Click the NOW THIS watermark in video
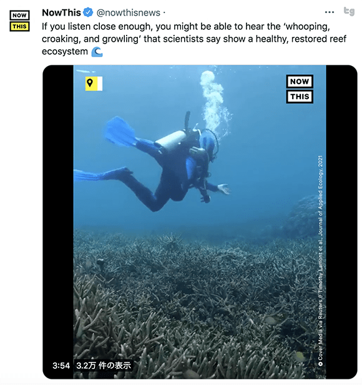 tap(300, 89)
